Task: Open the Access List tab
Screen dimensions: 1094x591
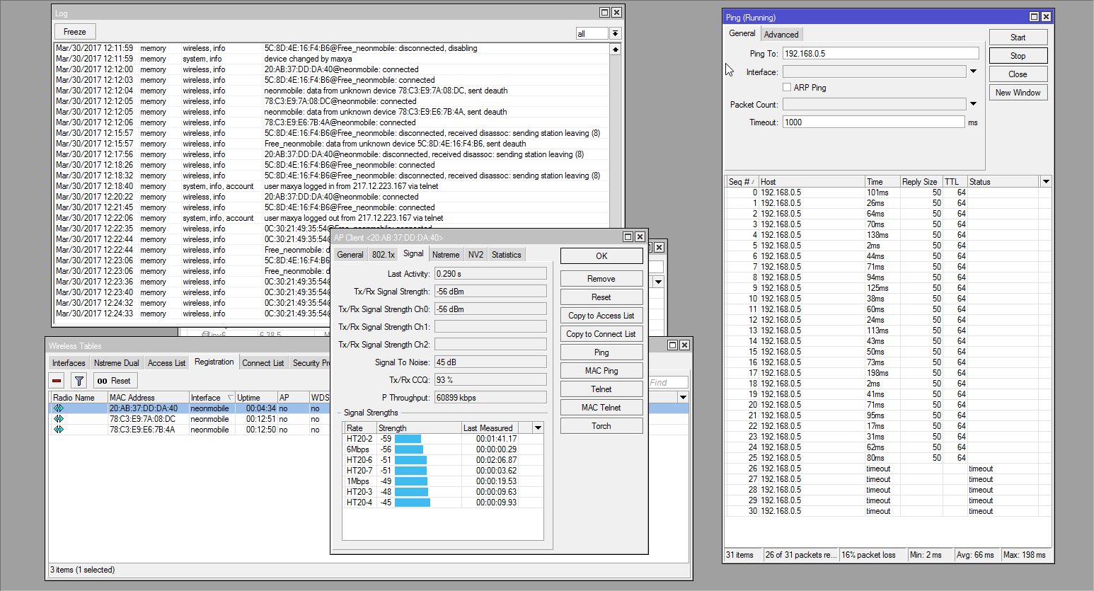Action: [166, 363]
